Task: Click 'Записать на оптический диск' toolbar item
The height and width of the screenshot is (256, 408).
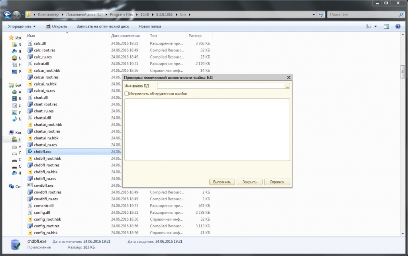Action: (x=103, y=26)
